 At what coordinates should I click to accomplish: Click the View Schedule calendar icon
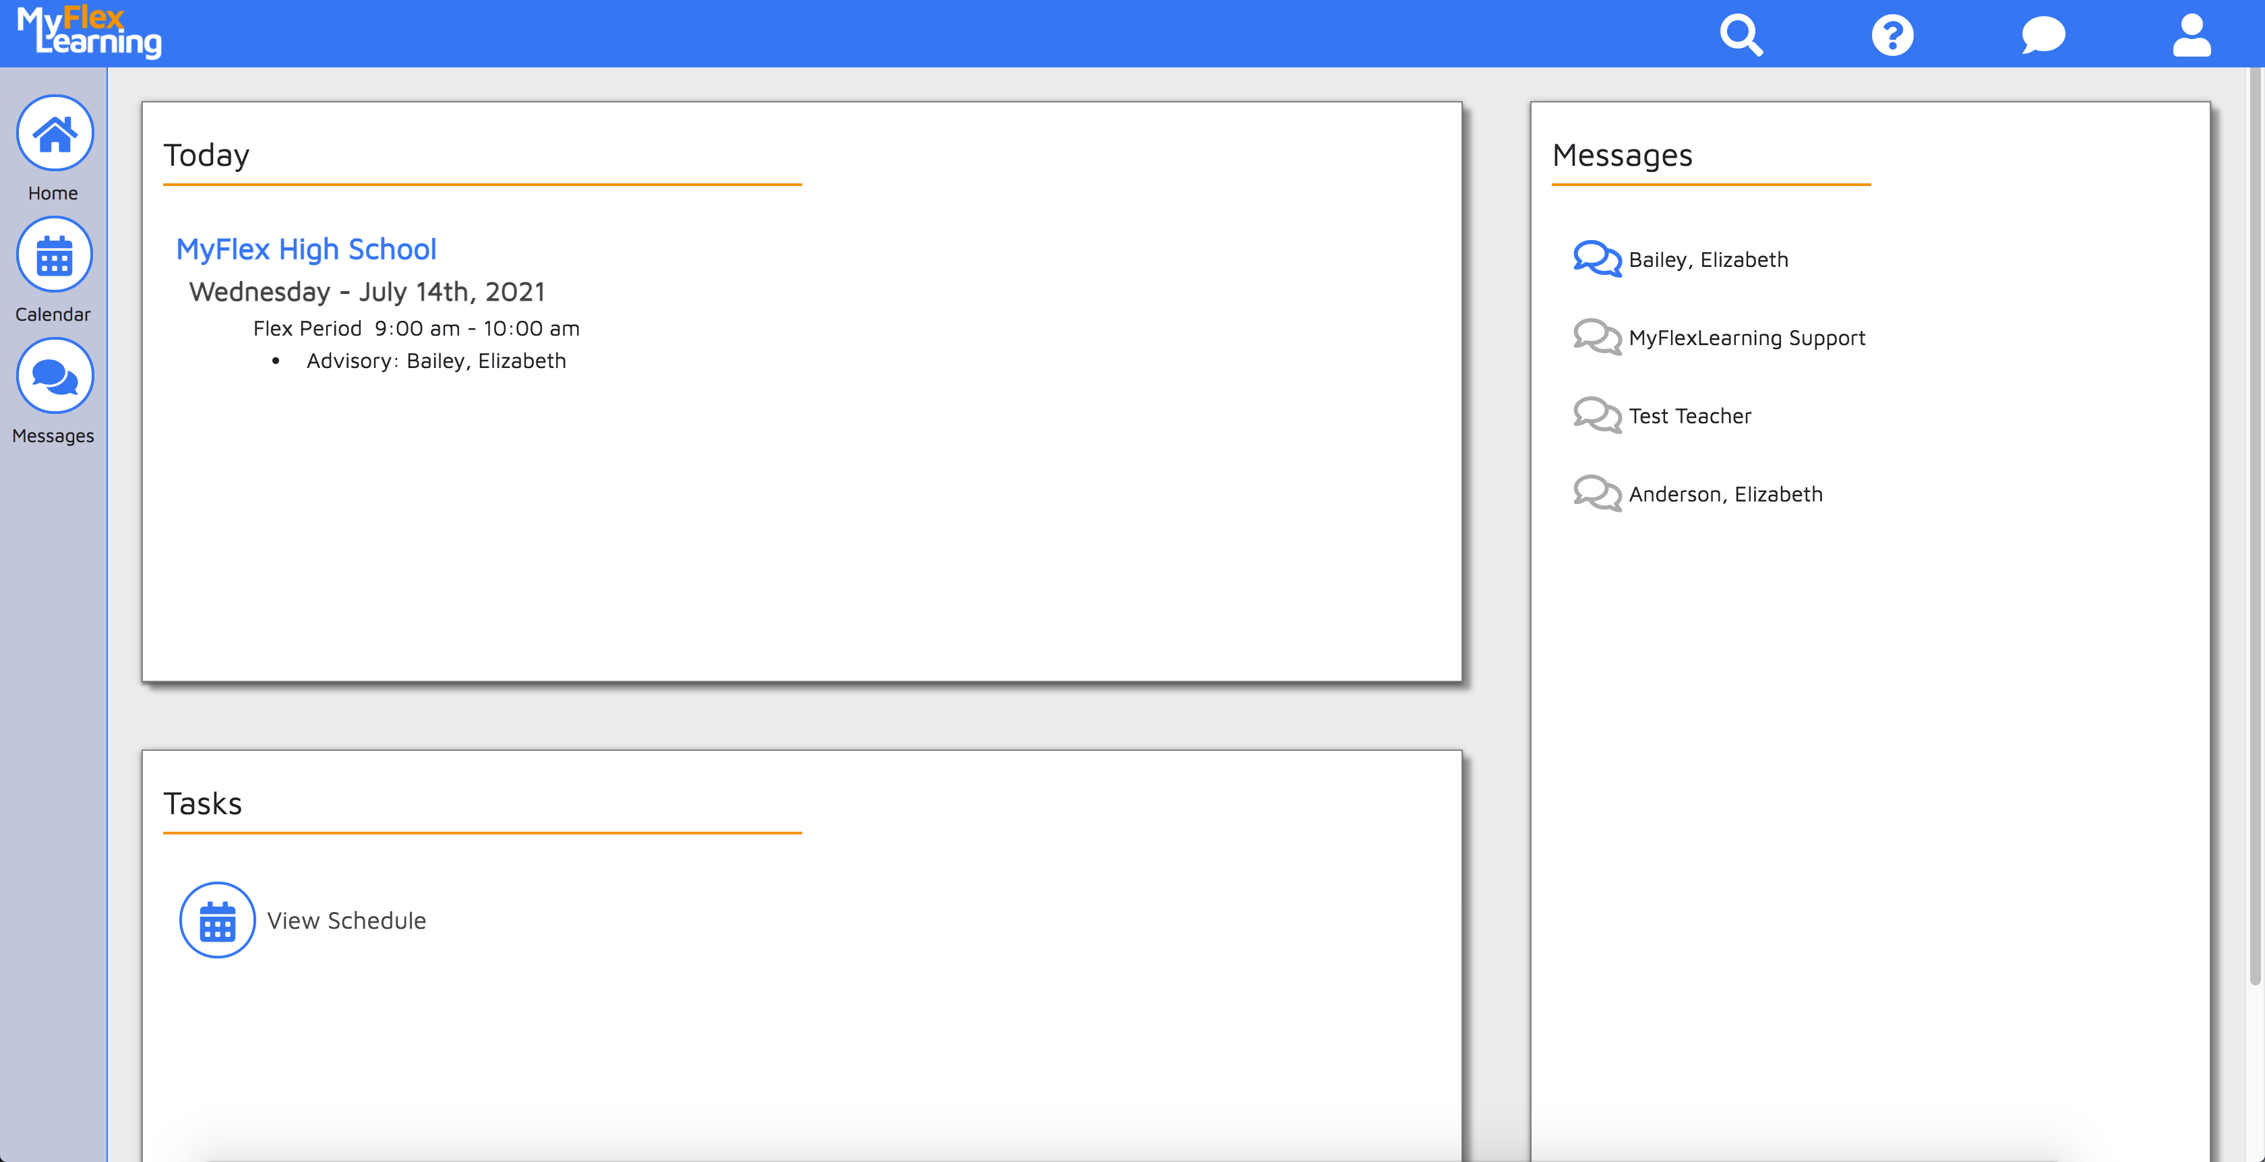[x=217, y=919]
